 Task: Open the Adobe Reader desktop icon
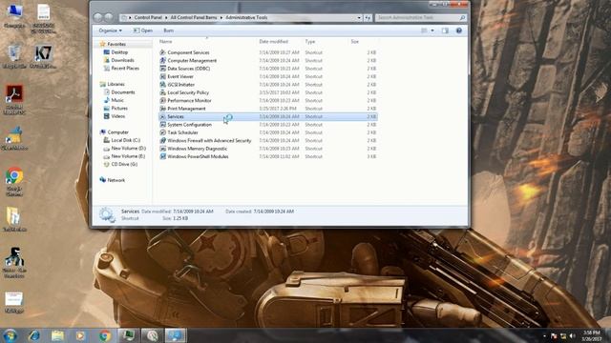(x=14, y=99)
